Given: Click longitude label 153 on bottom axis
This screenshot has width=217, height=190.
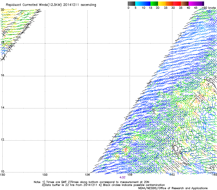Looking at the screenshot, I should [45, 175].
